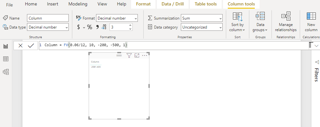Click the Filters pane label

(x=316, y=75)
